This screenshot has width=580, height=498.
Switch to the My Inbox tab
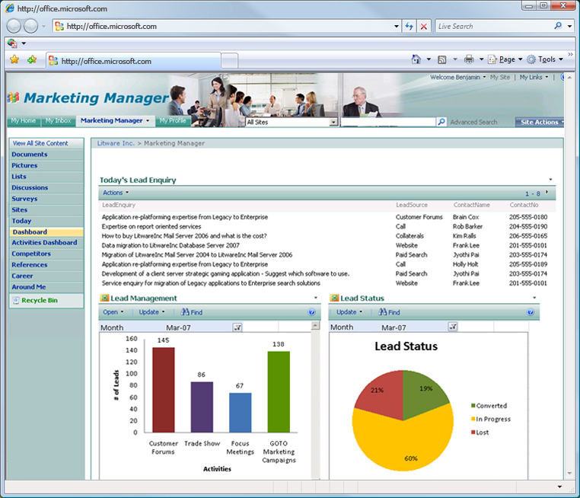pos(58,121)
